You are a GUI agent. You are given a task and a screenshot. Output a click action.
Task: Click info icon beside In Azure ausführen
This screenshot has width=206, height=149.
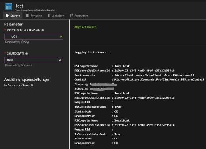tap(32, 85)
